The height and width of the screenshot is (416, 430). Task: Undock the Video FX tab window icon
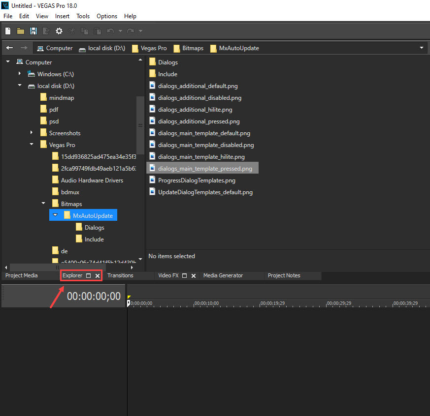coord(185,275)
